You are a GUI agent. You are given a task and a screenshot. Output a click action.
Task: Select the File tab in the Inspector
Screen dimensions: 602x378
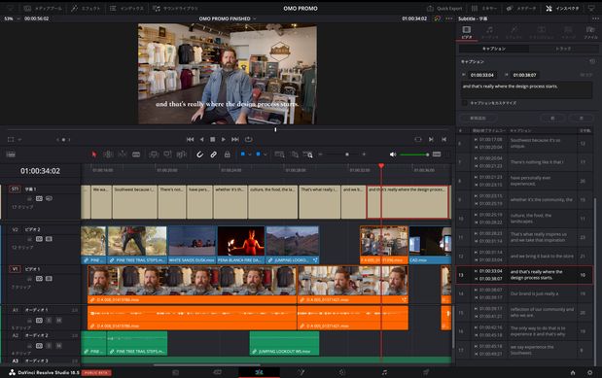[x=590, y=33]
